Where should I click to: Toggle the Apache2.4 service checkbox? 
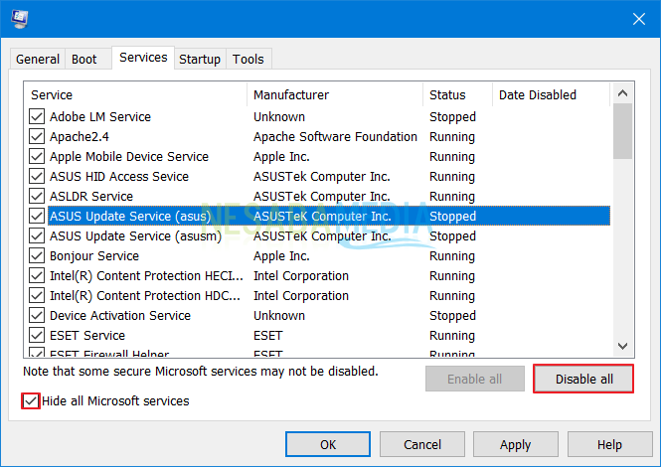tap(37, 136)
